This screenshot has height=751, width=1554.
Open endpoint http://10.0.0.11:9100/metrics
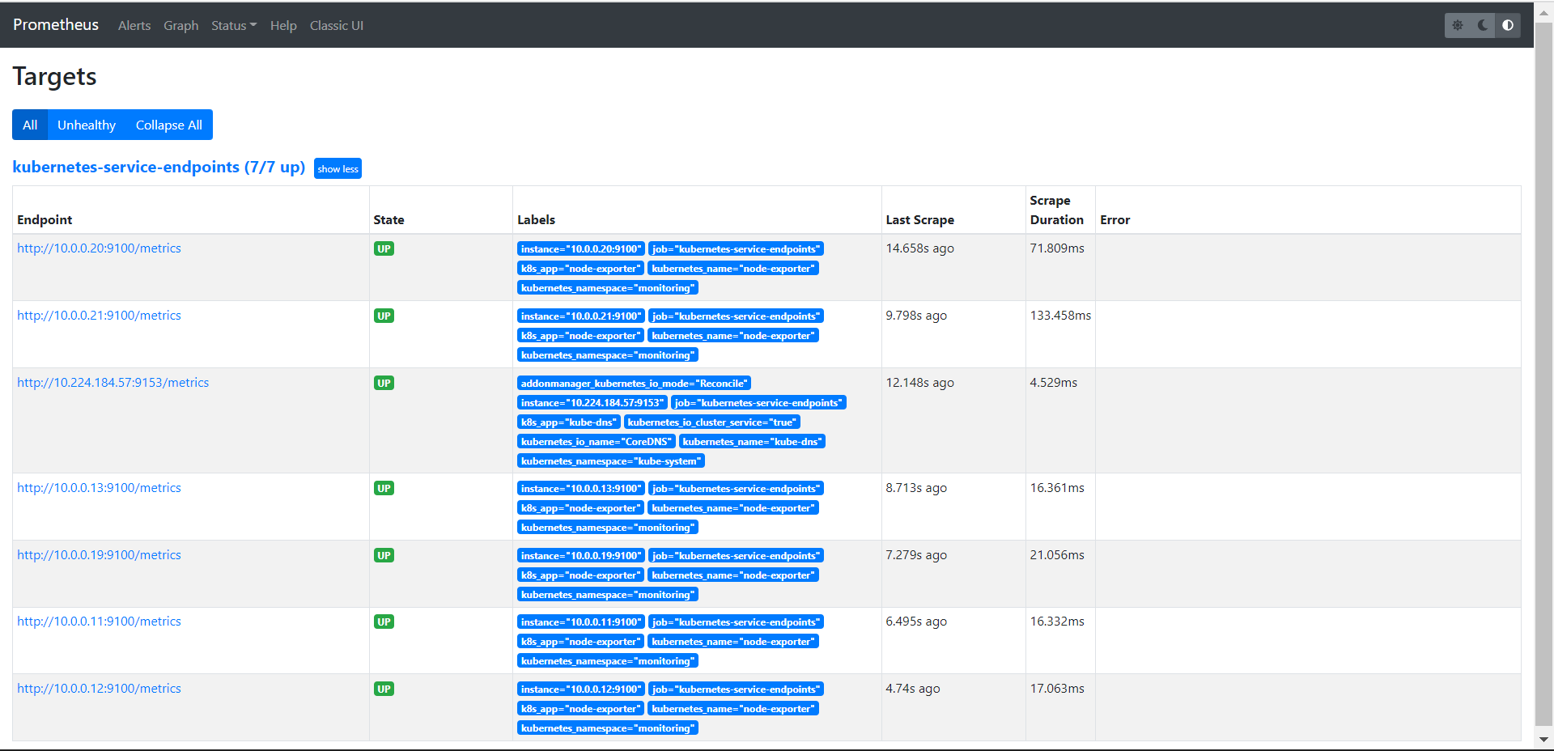coord(99,622)
